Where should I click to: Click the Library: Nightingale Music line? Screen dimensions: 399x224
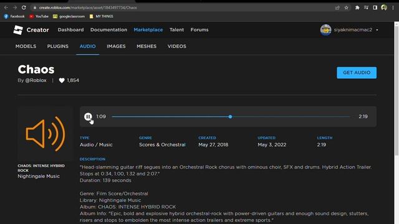coord(110,200)
